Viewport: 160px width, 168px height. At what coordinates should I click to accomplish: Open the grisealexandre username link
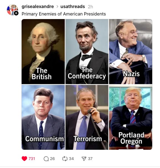tap(38, 7)
